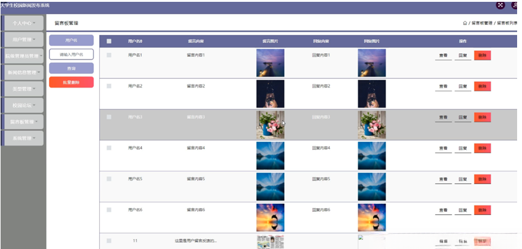The width and height of the screenshot is (522, 249).
Task: Sort the table by 用户名 column arrow
Action: click(141, 41)
